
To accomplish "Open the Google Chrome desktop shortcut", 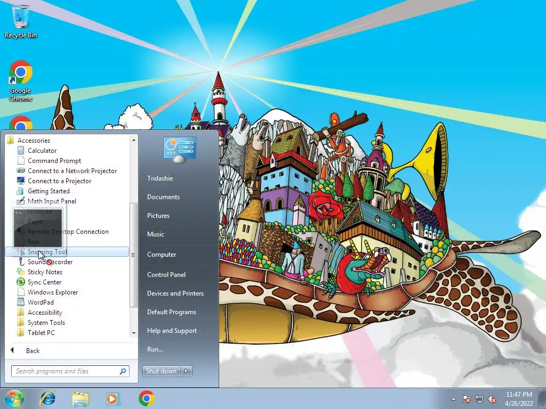I will tap(21, 81).
